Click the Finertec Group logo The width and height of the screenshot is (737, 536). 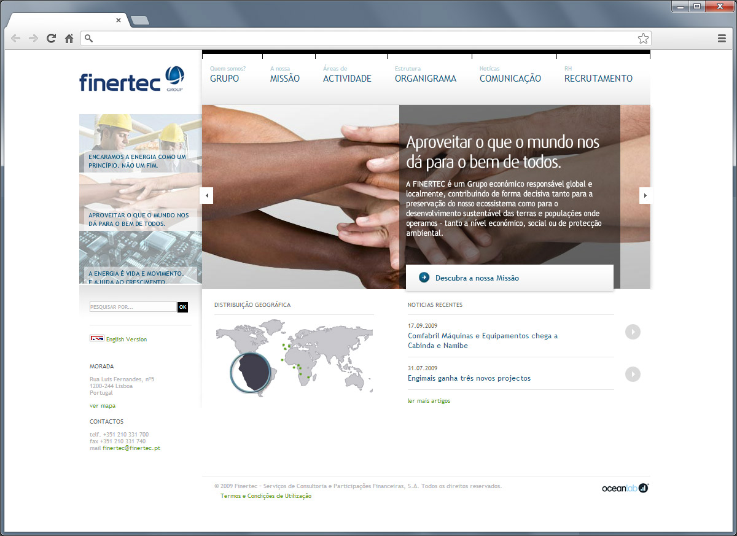coord(129,79)
